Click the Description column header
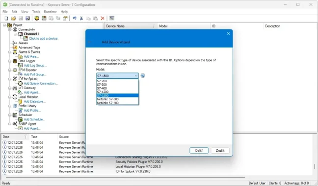The image size is (318, 186). click(290, 26)
